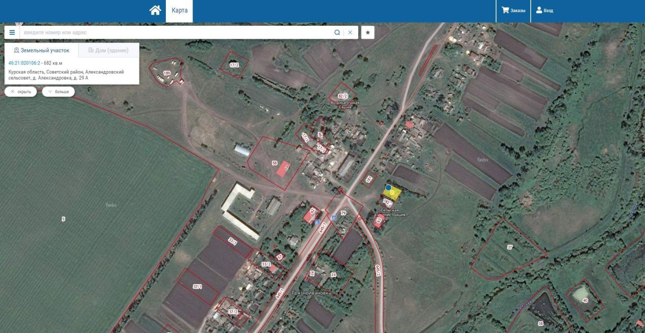645x333 pixels.
Task: Select parcel 37 on the map
Action: 509,247
